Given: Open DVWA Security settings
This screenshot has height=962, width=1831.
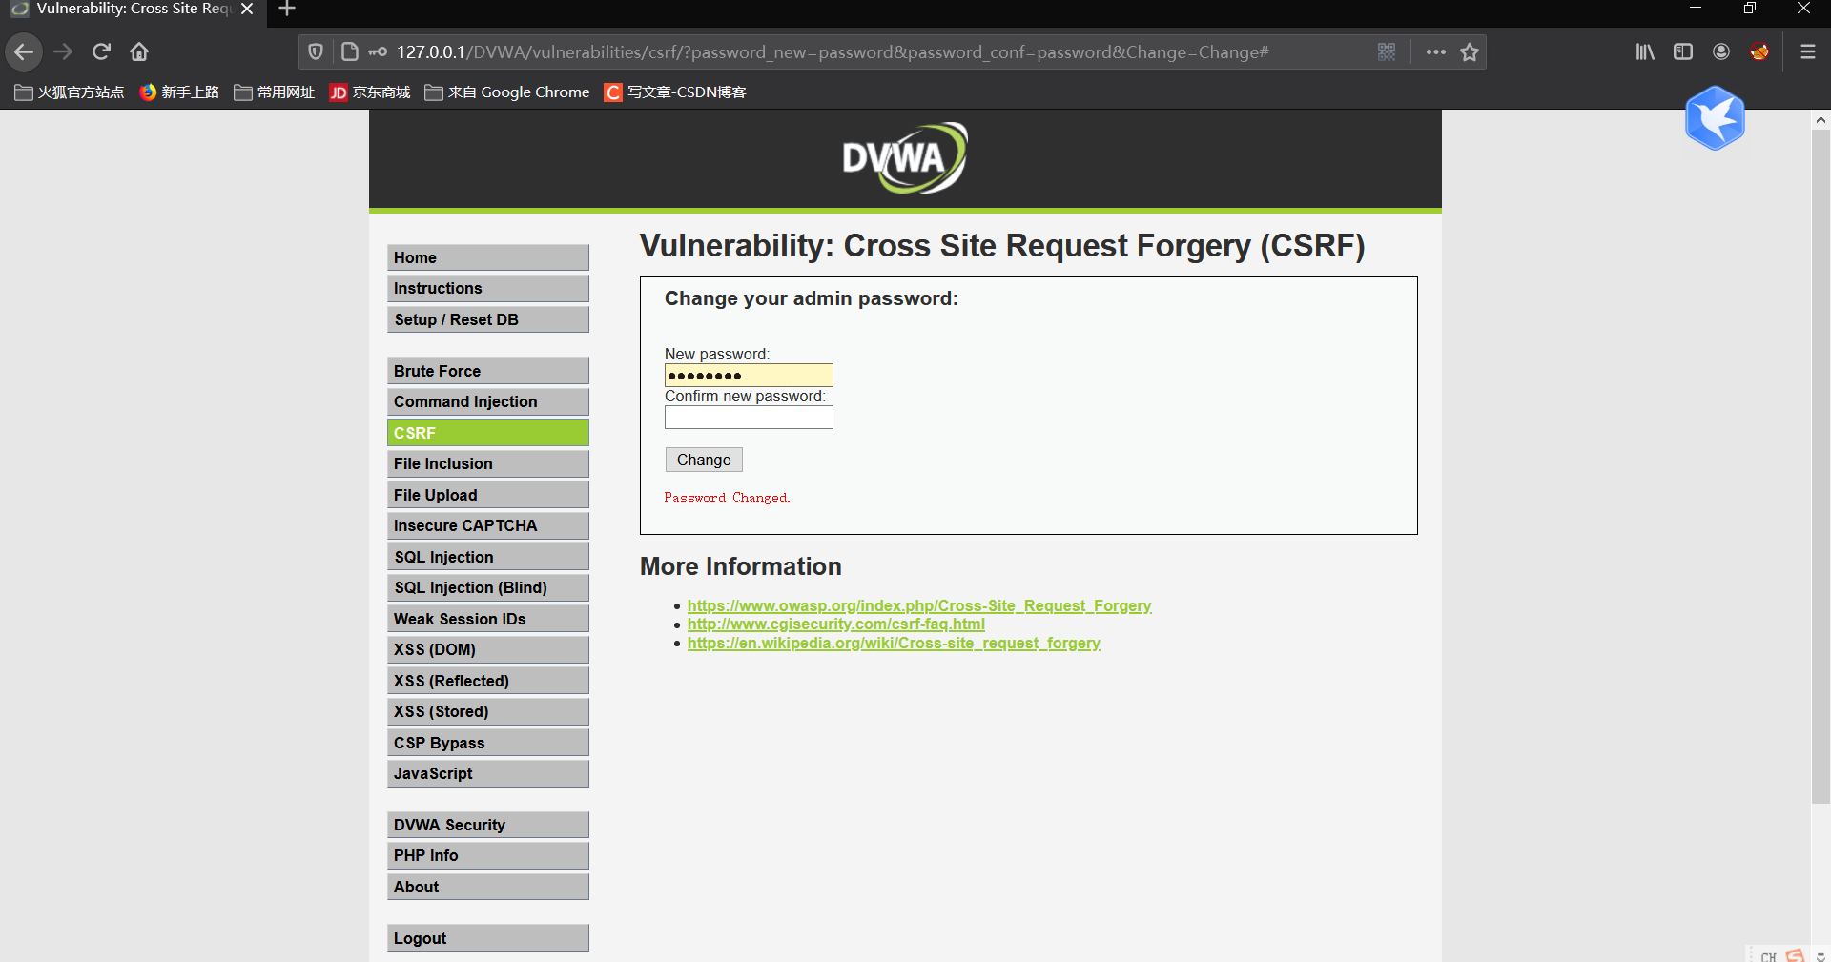Looking at the screenshot, I should pos(488,825).
